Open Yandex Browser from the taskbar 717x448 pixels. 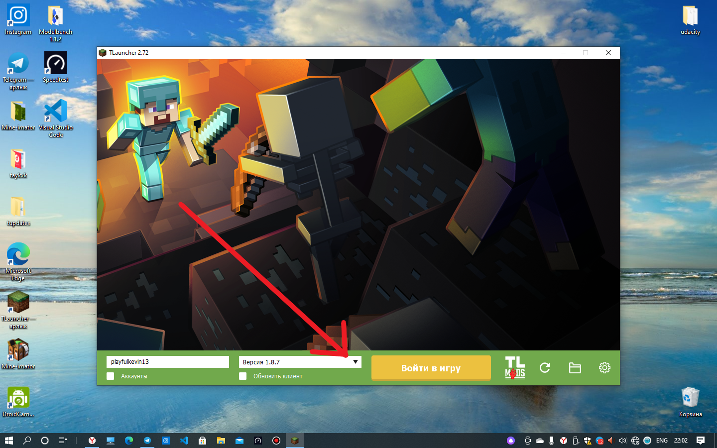[x=92, y=441]
